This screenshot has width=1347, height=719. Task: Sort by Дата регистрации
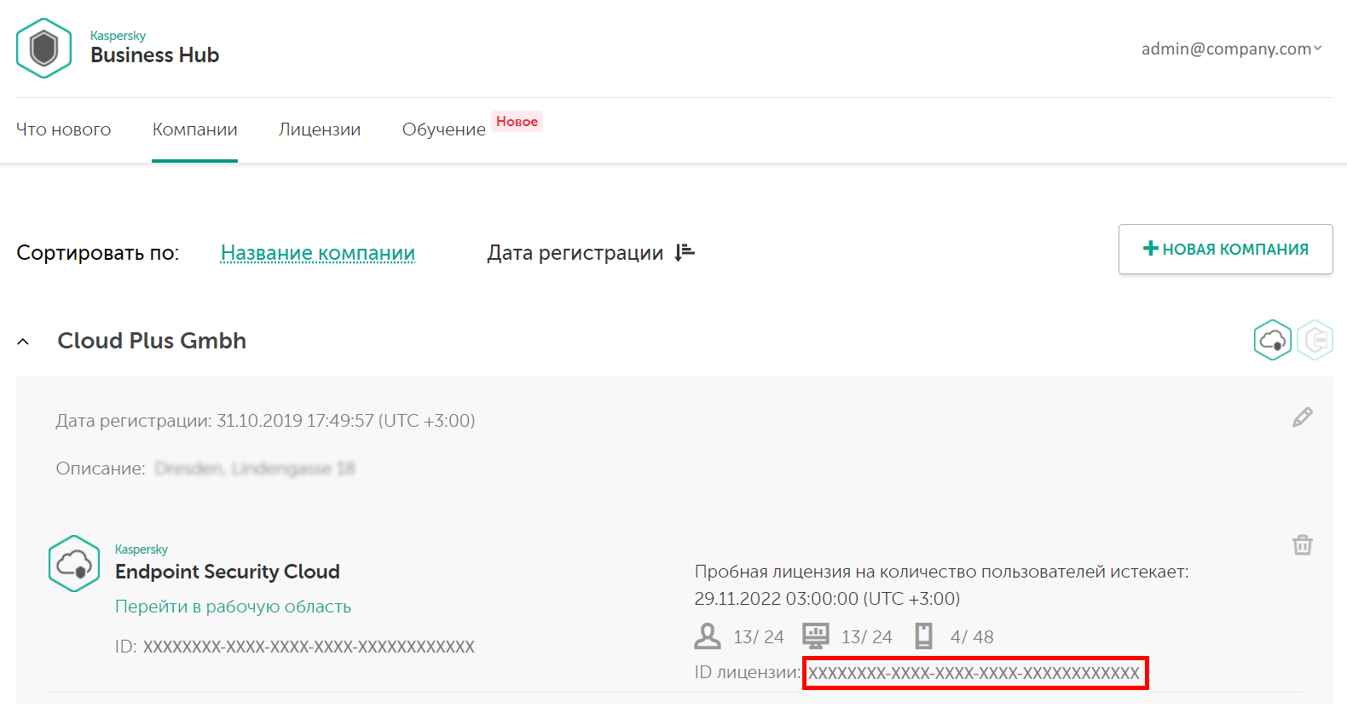575,253
